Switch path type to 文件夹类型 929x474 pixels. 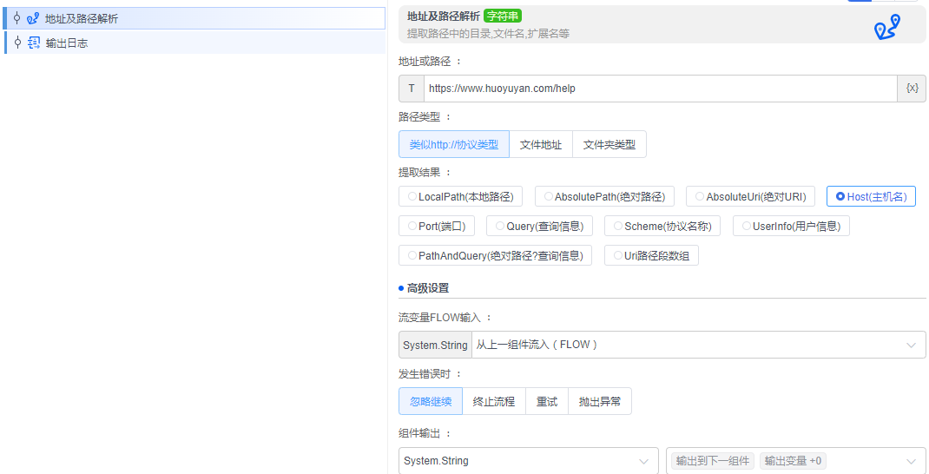pyautogui.click(x=609, y=145)
